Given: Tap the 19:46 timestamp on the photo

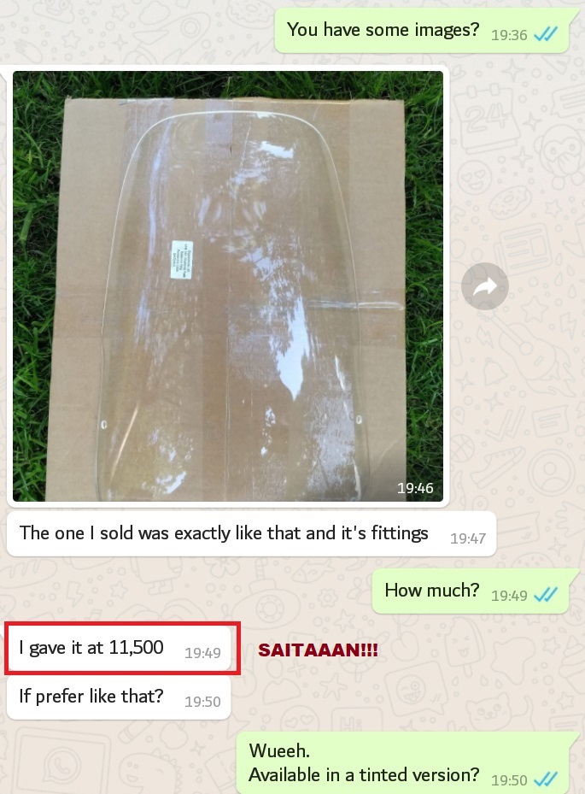Looking at the screenshot, I should (415, 488).
